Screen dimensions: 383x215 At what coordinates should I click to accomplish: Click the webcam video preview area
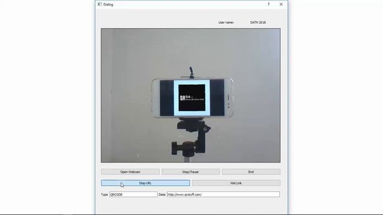click(x=190, y=96)
